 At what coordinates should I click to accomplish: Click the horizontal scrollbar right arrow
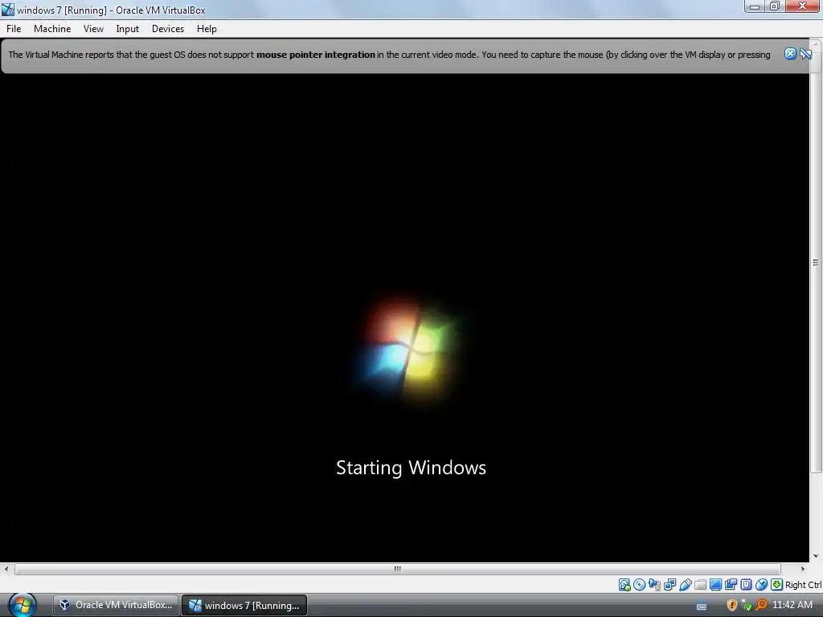tap(803, 569)
